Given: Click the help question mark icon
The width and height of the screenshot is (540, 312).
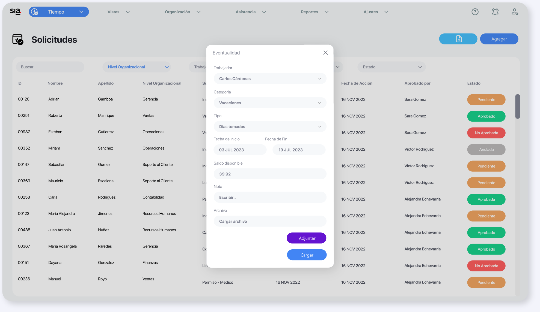Looking at the screenshot, I should point(475,12).
